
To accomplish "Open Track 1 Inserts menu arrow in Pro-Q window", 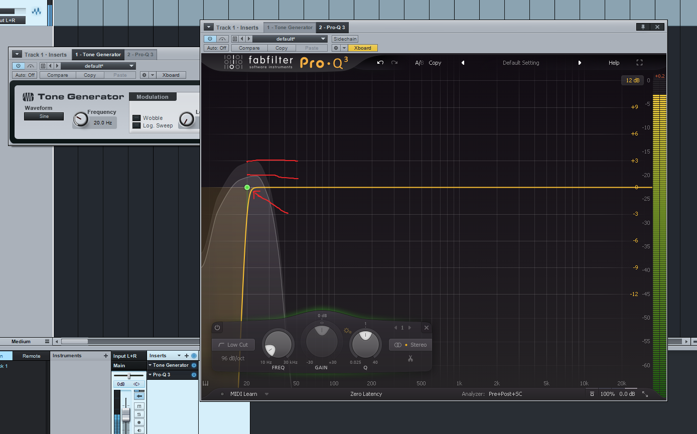I will click(x=208, y=28).
